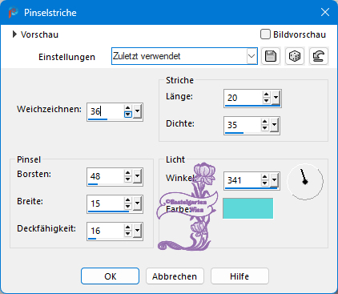The width and height of the screenshot is (338, 294).
Task: Increase Länge value with up arrow
Action: (x=266, y=95)
